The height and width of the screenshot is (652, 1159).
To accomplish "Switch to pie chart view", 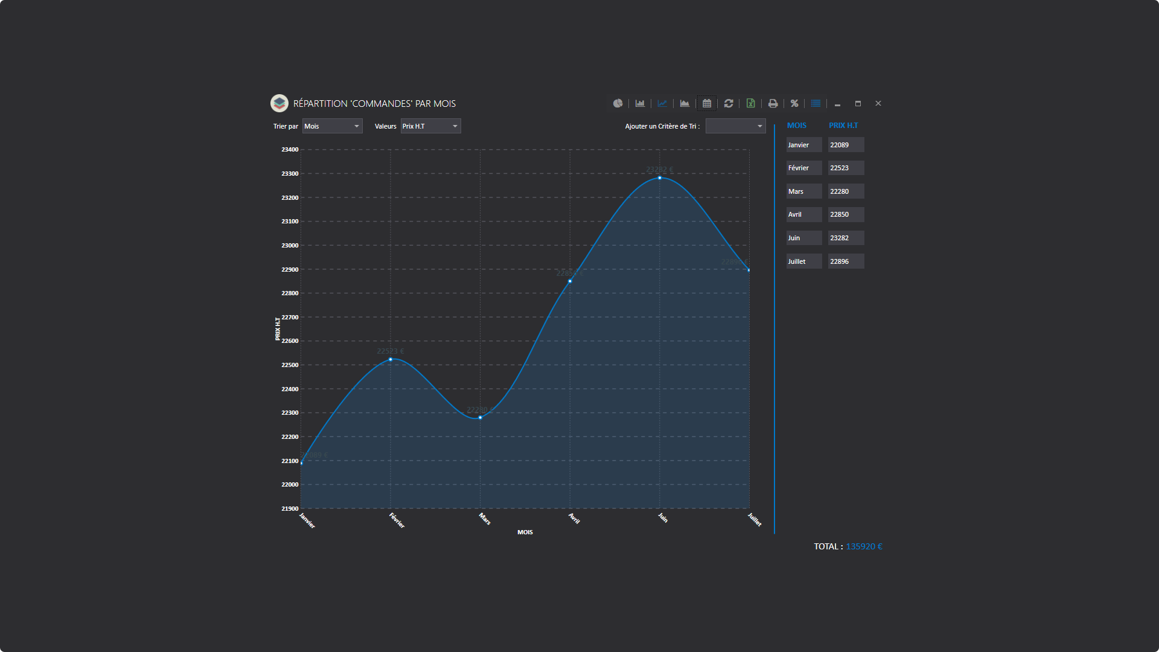I will coord(618,103).
